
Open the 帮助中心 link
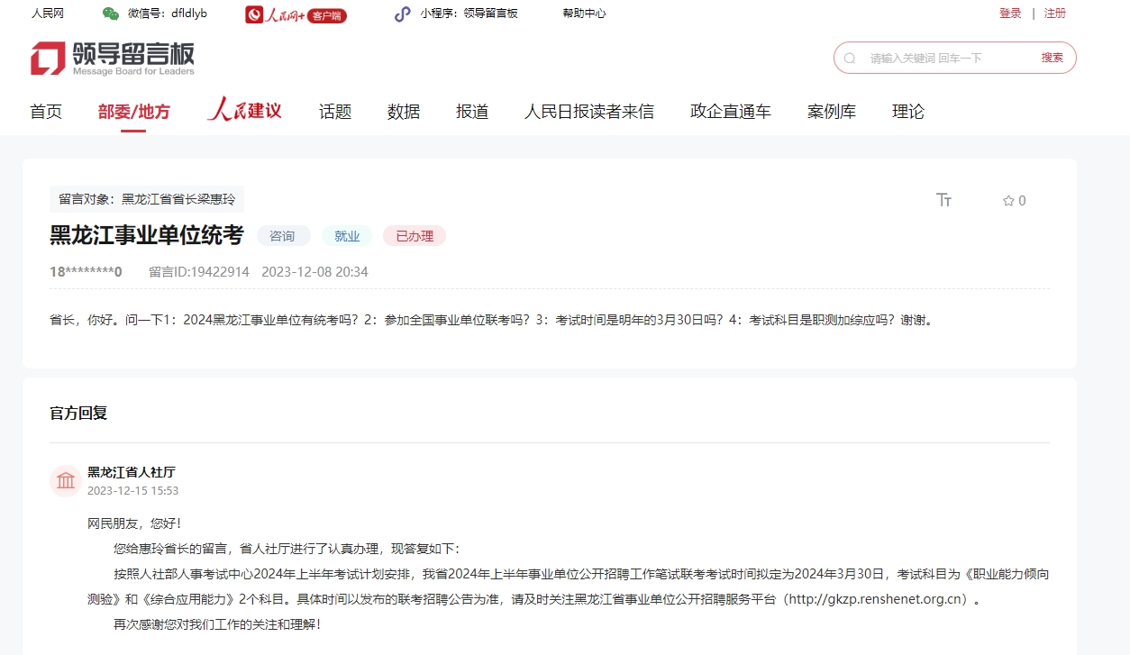coord(583,14)
